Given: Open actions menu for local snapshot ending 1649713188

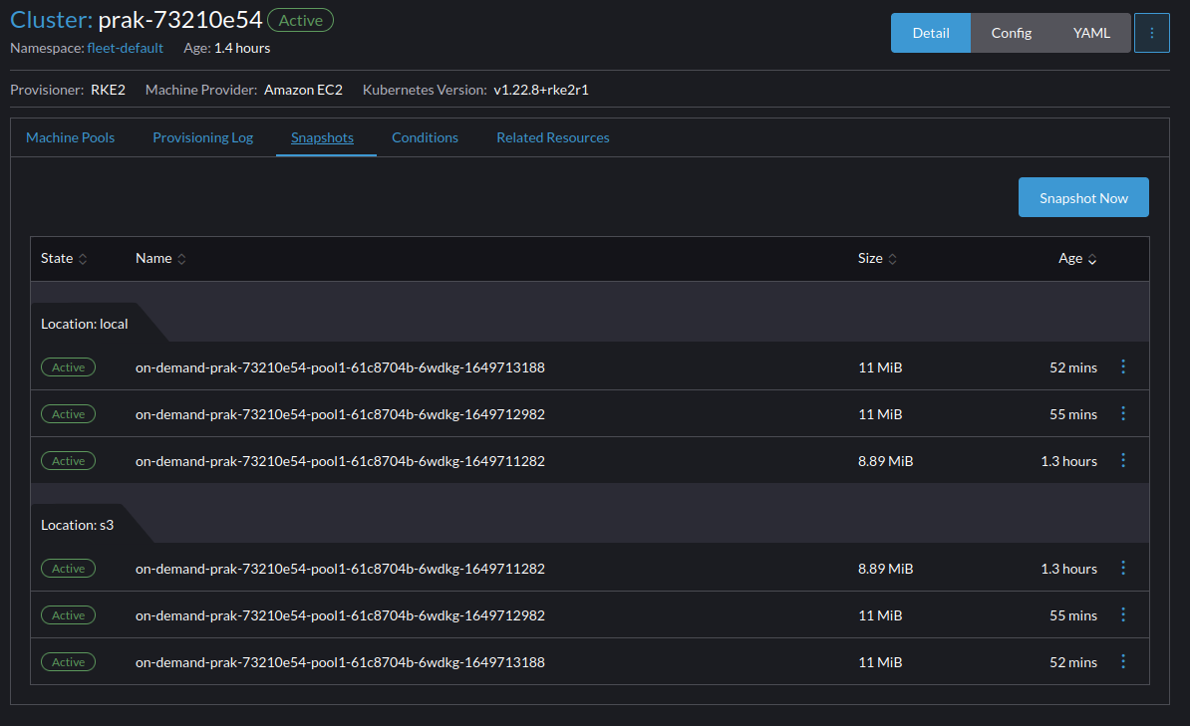Looking at the screenshot, I should pyautogui.click(x=1123, y=366).
